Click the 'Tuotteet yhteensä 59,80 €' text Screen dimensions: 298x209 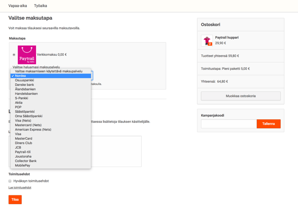click(220, 56)
